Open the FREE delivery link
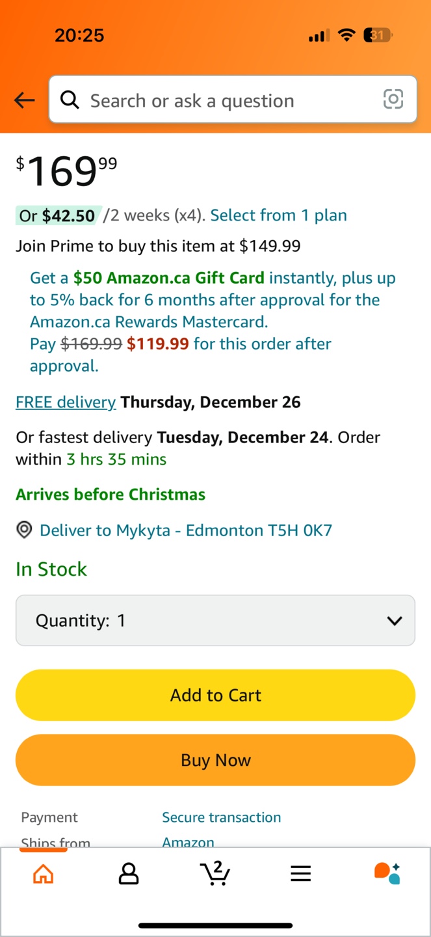The image size is (431, 937). (66, 402)
